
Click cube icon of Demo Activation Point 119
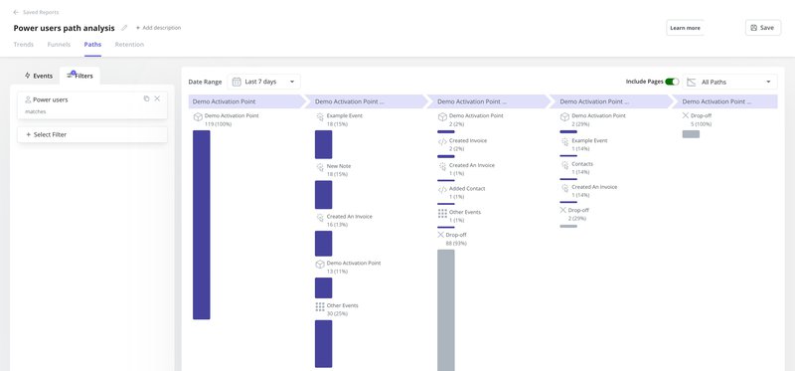198,117
